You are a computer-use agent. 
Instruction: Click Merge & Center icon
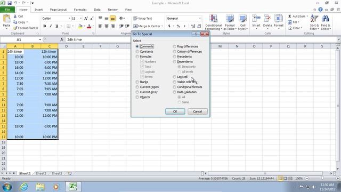point(135,26)
